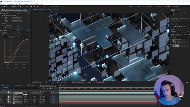The image size is (190, 107).
Task: Play the composition preview
Action: pos(180,27)
